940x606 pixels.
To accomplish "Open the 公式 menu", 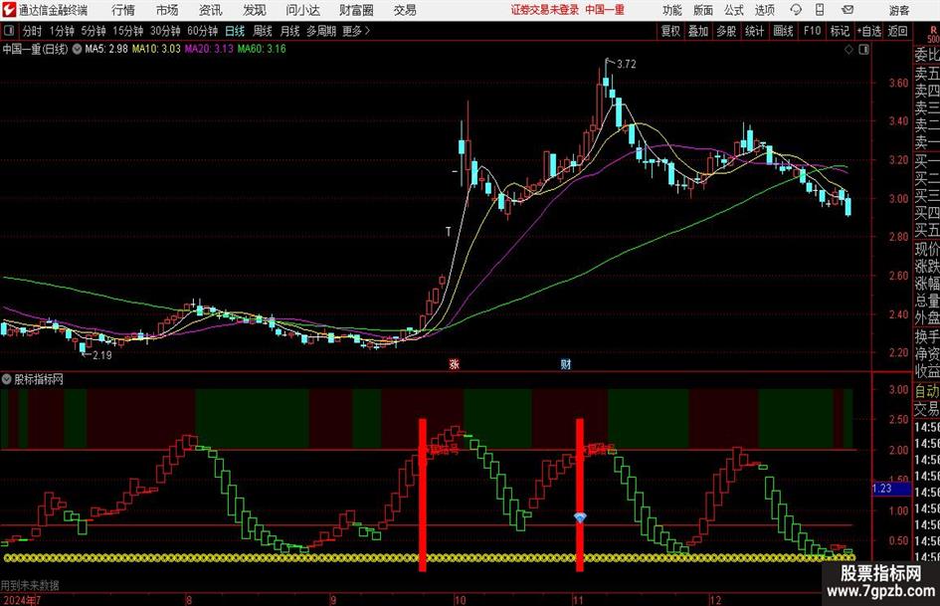I will click(734, 10).
